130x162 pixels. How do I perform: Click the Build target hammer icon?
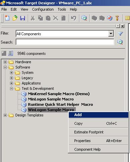pyautogui.click(x=117, y=18)
